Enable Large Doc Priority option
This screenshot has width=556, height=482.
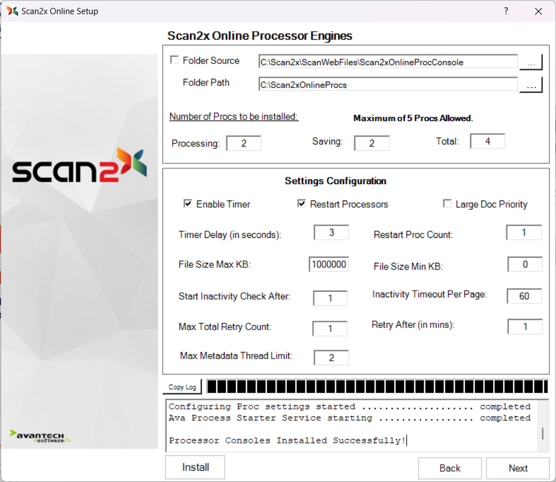[447, 204]
